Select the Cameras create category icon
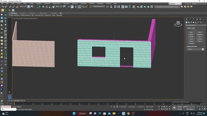This screenshot has height=116, width=207. point(193,23)
